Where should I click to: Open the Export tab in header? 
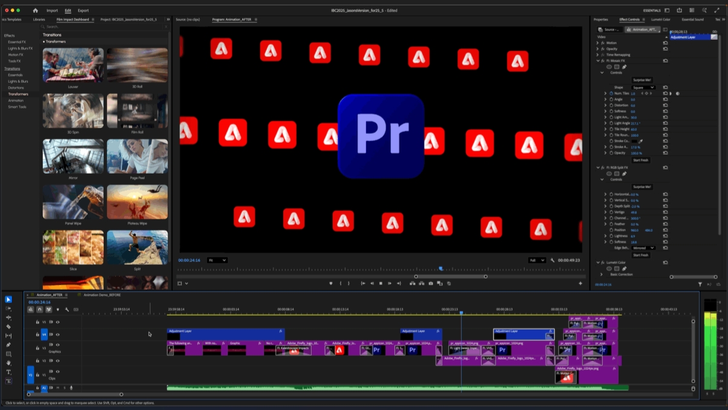[x=83, y=10]
